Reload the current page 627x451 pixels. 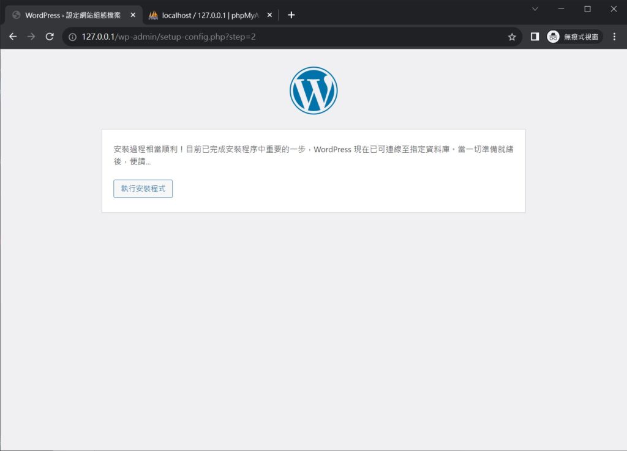(x=50, y=37)
